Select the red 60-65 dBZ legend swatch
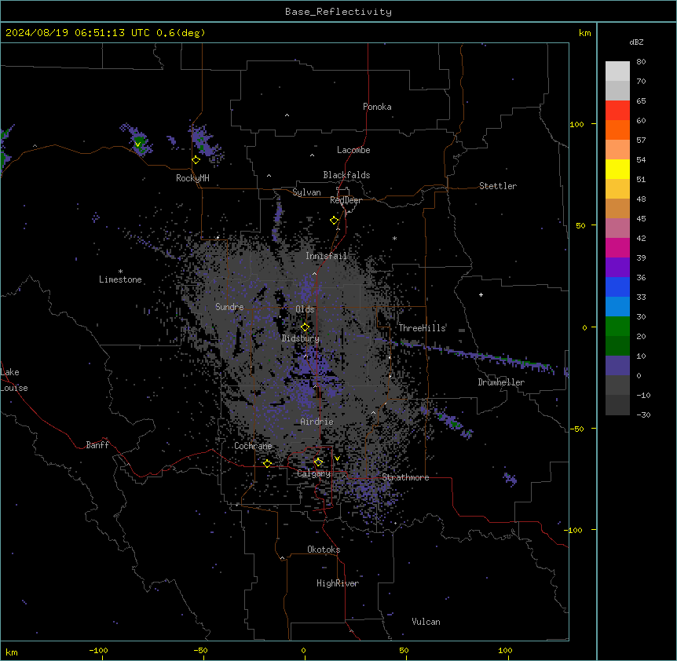 coord(617,110)
